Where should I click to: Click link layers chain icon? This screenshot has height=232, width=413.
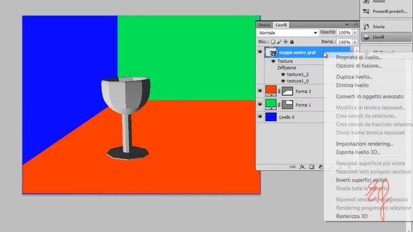coord(292,167)
